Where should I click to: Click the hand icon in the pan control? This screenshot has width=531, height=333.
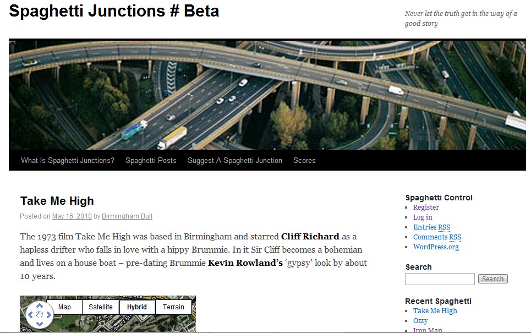click(39, 315)
